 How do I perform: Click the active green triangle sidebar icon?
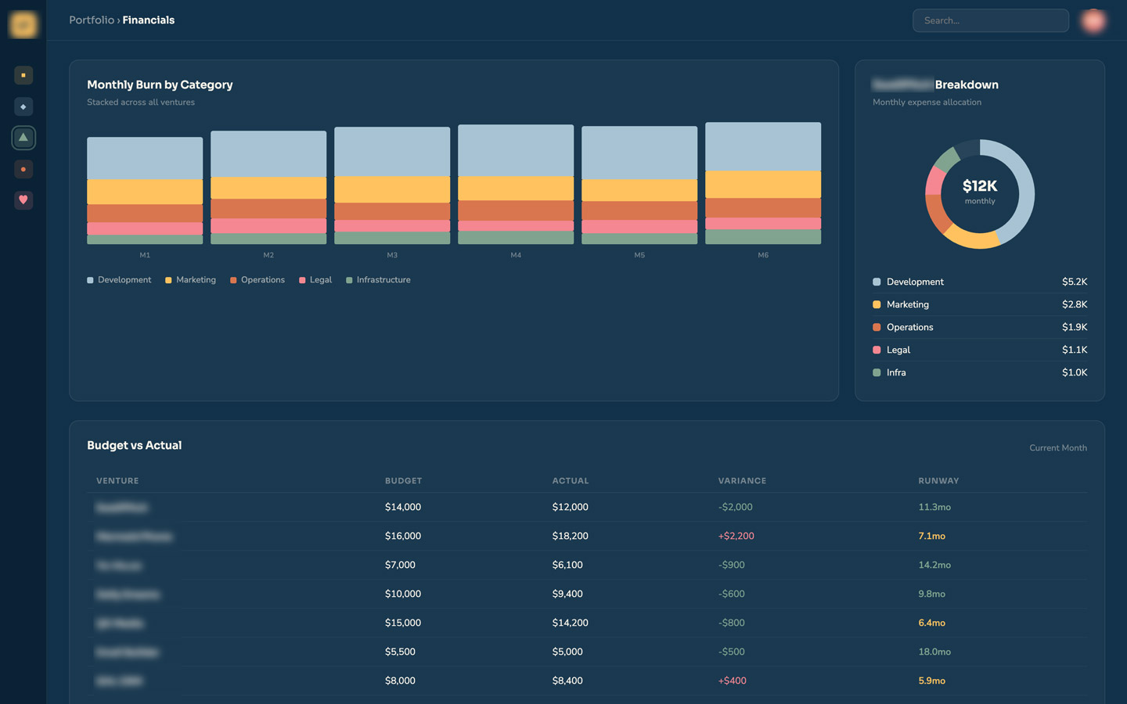pyautogui.click(x=23, y=138)
